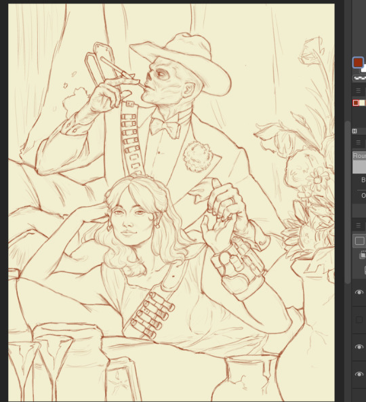The width and height of the screenshot is (366, 402).
Task: Open the Layers panel hamburger menu
Action: (359, 225)
